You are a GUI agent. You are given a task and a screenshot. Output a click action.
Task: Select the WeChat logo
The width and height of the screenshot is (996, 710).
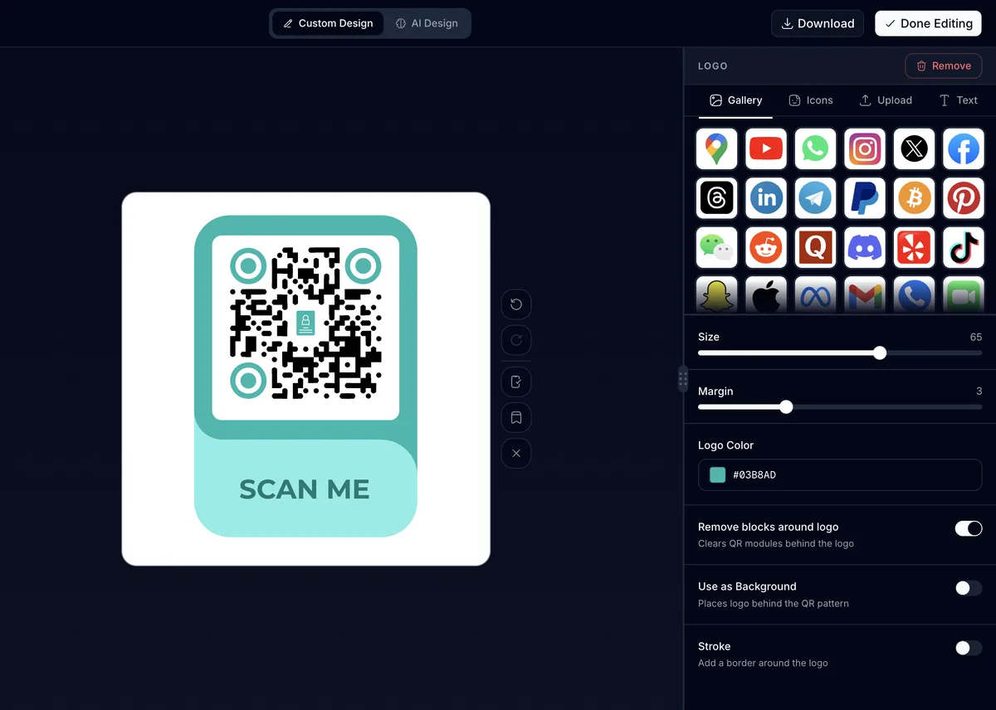click(716, 247)
